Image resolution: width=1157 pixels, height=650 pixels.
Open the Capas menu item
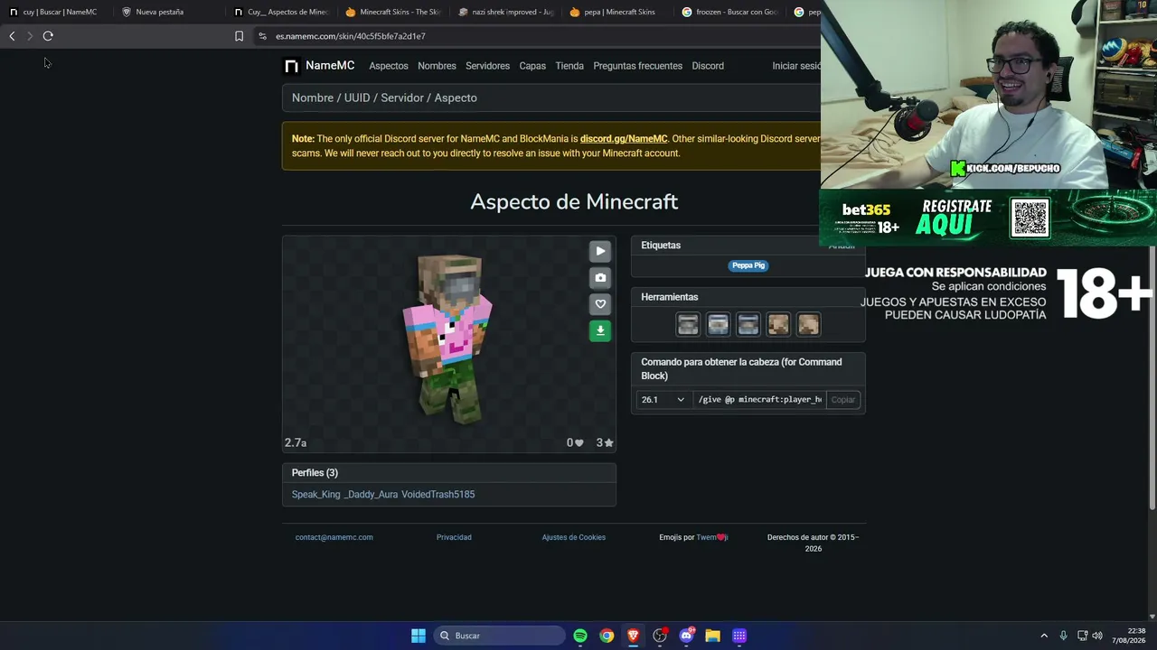tap(532, 66)
